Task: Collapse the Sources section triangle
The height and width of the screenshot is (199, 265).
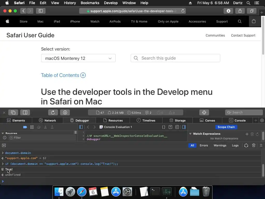Action: click(3, 133)
